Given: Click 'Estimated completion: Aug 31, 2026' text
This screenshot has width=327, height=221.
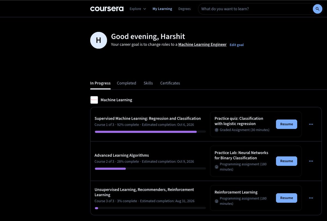Looking at the screenshot, I should 167,201.
